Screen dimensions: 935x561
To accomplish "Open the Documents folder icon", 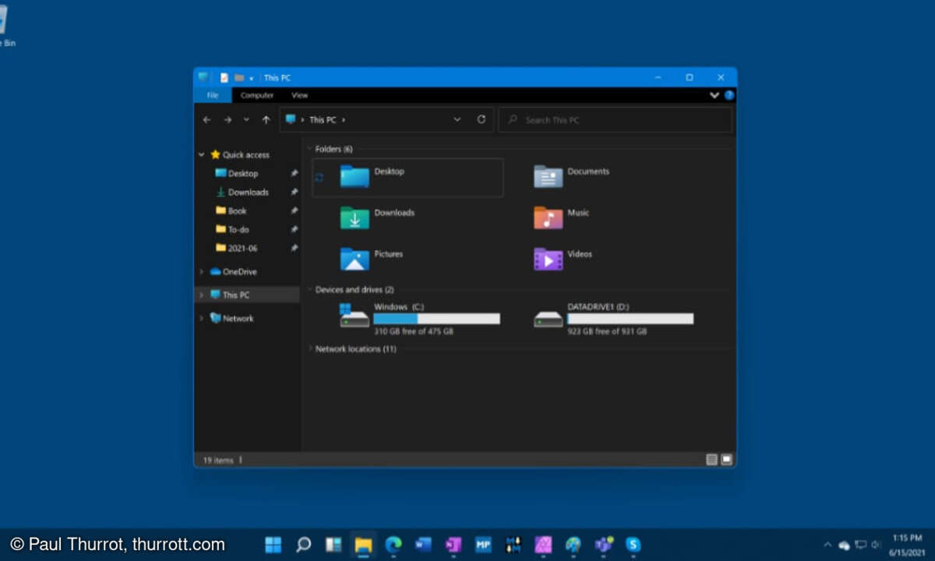I will pos(549,177).
